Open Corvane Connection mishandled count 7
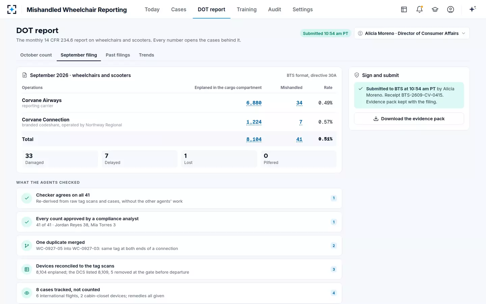 (x=301, y=122)
